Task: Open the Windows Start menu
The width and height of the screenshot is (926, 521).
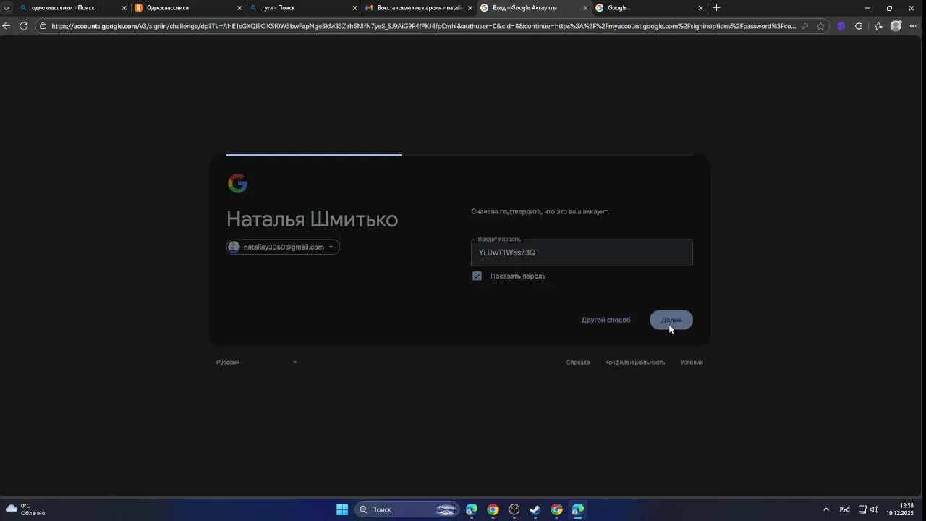Action: [x=342, y=509]
